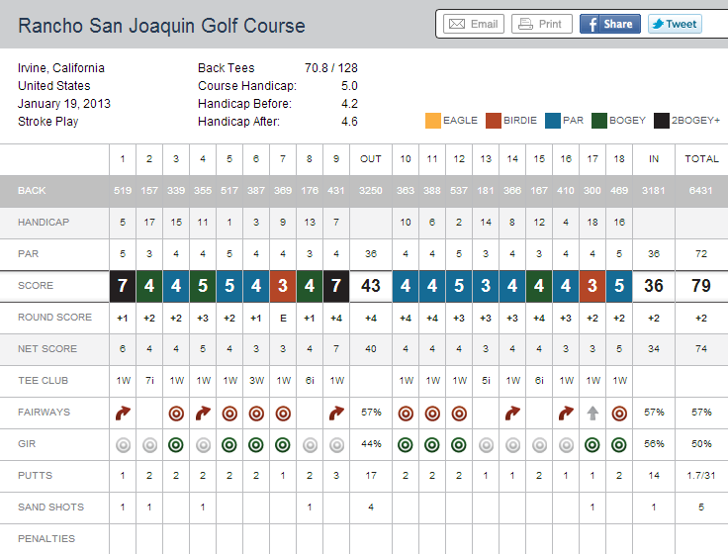
Task: Click hole 3 green GIR circle icon
Action: click(176, 444)
